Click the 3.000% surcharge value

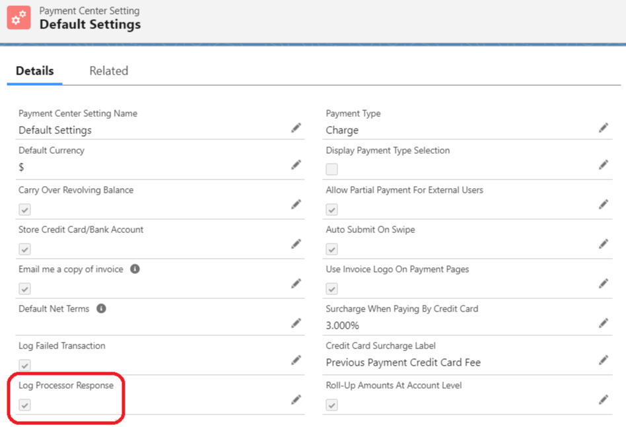tap(342, 325)
